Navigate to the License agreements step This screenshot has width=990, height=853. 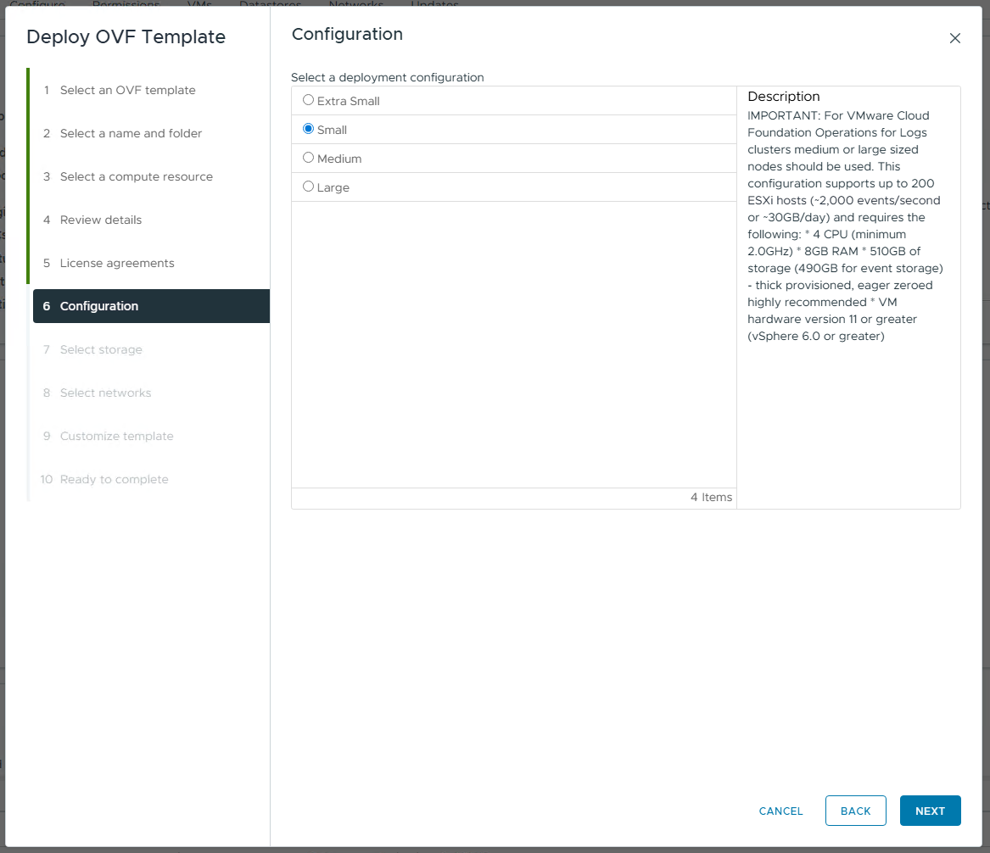117,263
